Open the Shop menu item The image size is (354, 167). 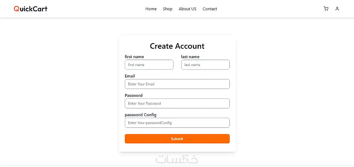click(167, 9)
